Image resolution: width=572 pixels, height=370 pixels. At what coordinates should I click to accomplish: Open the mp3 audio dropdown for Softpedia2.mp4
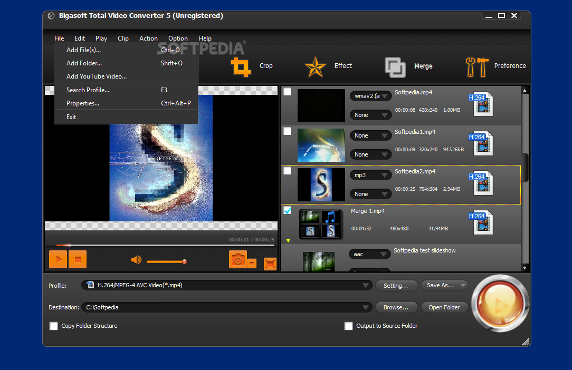(370, 175)
